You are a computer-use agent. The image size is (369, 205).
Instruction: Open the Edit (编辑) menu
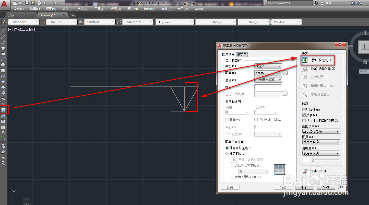pyautogui.click(x=35, y=9)
